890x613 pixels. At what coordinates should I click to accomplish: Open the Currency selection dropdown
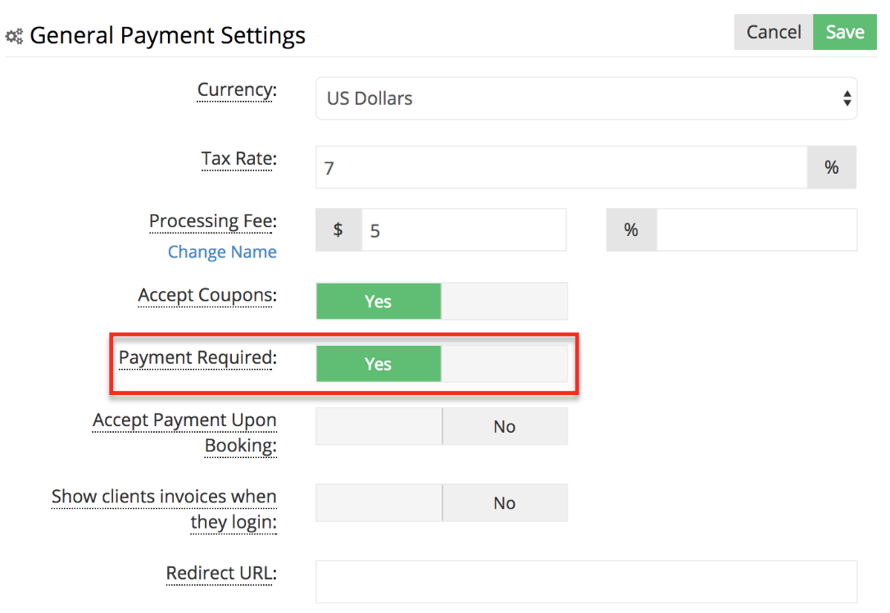[586, 98]
